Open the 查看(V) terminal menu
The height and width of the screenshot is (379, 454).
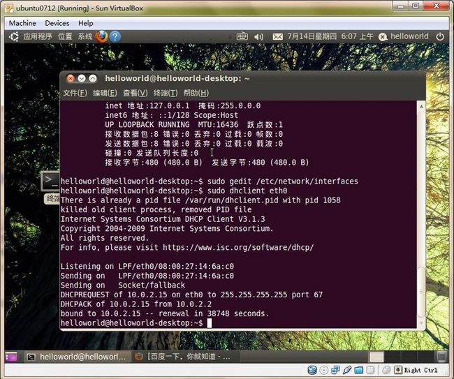[136, 93]
